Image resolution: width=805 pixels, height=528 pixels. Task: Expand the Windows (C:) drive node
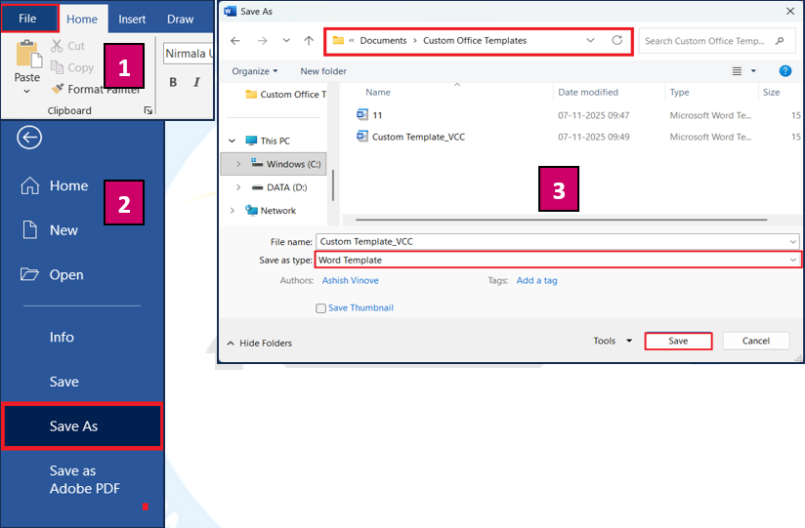click(238, 164)
